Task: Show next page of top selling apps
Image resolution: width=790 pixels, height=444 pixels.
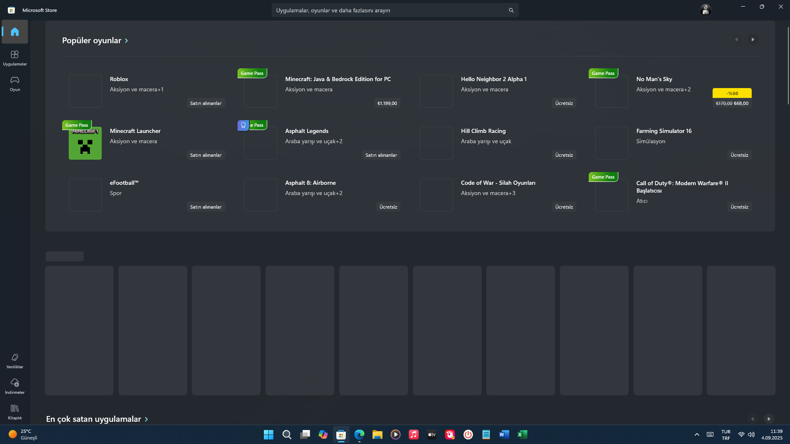Action: click(x=769, y=419)
